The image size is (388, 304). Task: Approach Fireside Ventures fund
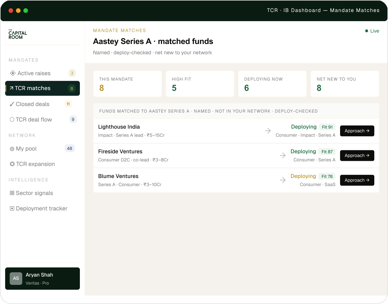coord(357,155)
